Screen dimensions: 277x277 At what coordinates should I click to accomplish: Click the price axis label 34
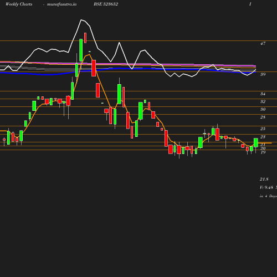pyautogui.click(x=263, y=94)
